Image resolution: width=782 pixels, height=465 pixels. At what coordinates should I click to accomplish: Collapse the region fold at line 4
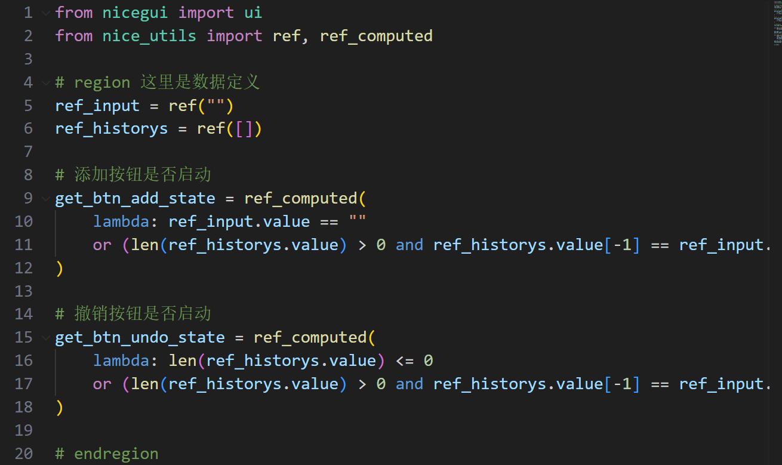click(x=45, y=82)
